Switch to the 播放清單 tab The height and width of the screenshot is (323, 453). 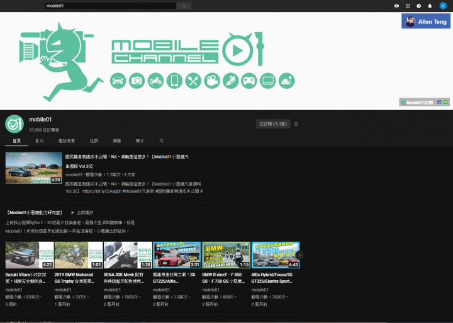click(67, 141)
